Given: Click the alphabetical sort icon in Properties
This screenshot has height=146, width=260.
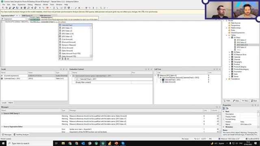Looking at the screenshot, I should (227, 108).
